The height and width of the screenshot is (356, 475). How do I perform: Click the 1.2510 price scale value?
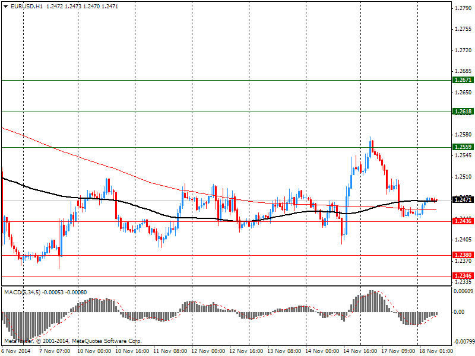click(464, 176)
